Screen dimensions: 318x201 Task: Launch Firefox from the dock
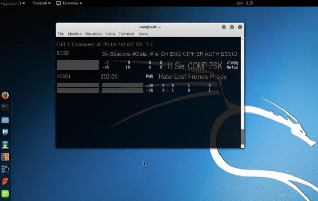pyautogui.click(x=5, y=95)
